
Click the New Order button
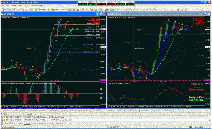point(40,10)
